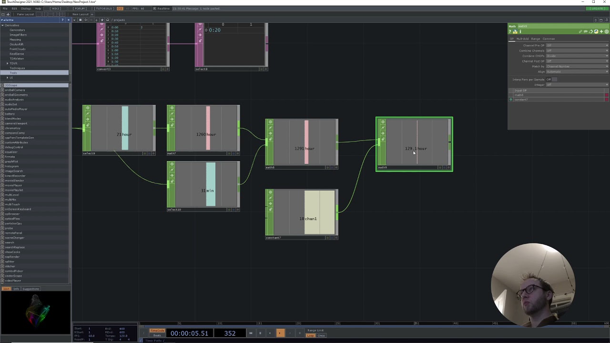The height and width of the screenshot is (343, 610).
Task: Open the comment bubble icon in the parameter panel
Action: 586,31
